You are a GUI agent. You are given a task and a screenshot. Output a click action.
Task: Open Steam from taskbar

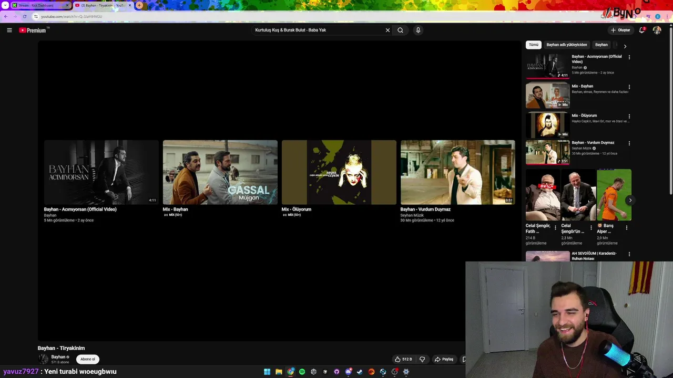(360, 372)
